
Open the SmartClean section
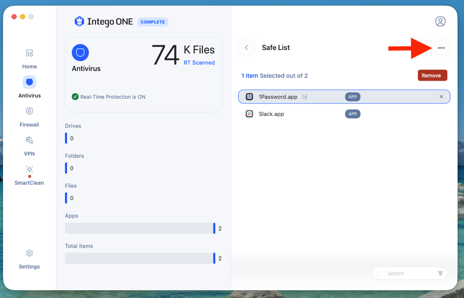(x=29, y=175)
